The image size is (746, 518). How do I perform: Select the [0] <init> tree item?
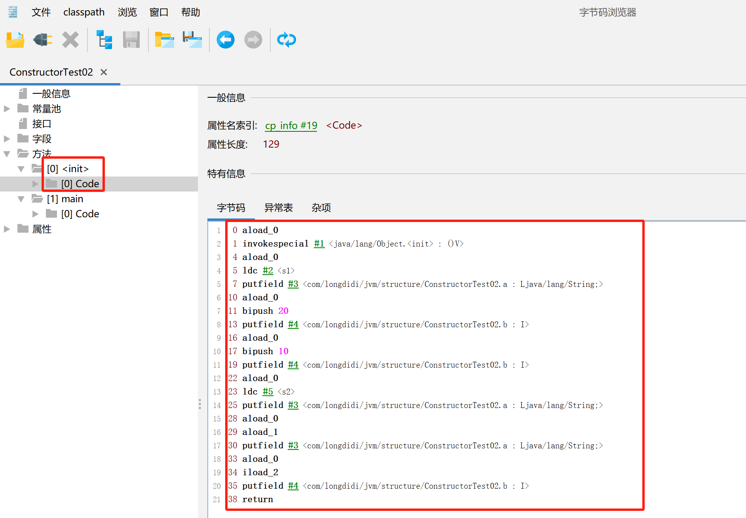coord(68,169)
